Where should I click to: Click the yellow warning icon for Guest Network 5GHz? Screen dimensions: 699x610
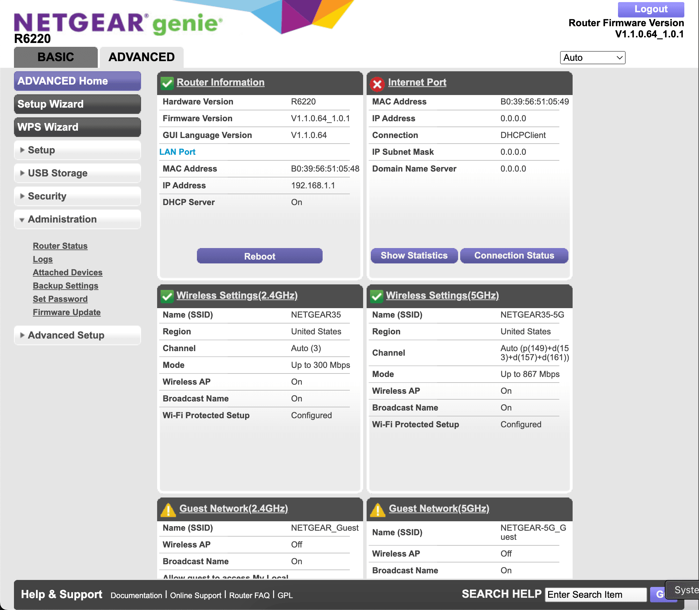[378, 510]
